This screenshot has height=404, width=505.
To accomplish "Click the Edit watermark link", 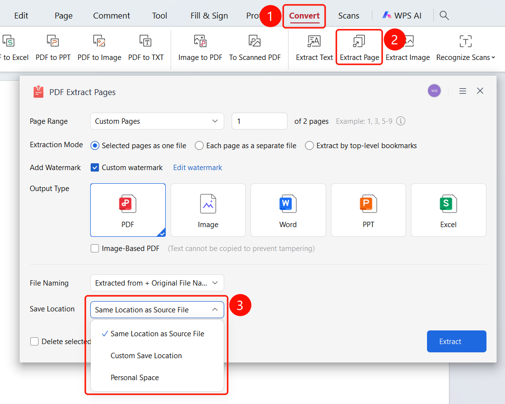I will 197,167.
